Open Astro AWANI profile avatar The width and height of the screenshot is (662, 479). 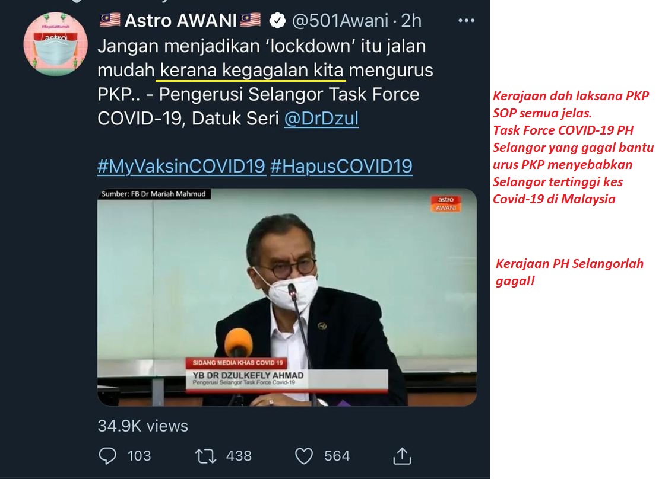click(55, 44)
